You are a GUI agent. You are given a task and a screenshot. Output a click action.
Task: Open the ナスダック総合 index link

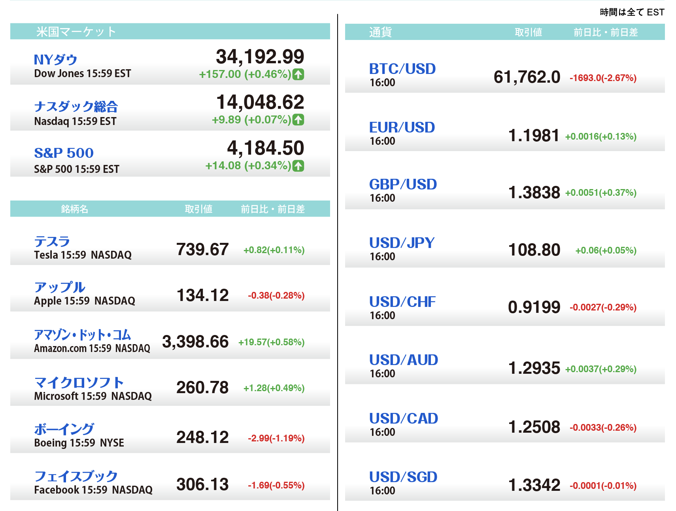point(76,106)
